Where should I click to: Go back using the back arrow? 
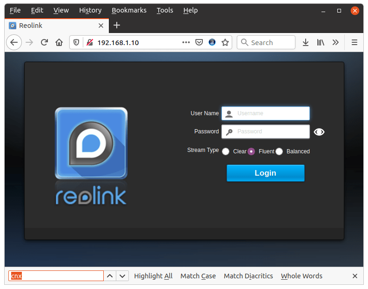[14, 42]
